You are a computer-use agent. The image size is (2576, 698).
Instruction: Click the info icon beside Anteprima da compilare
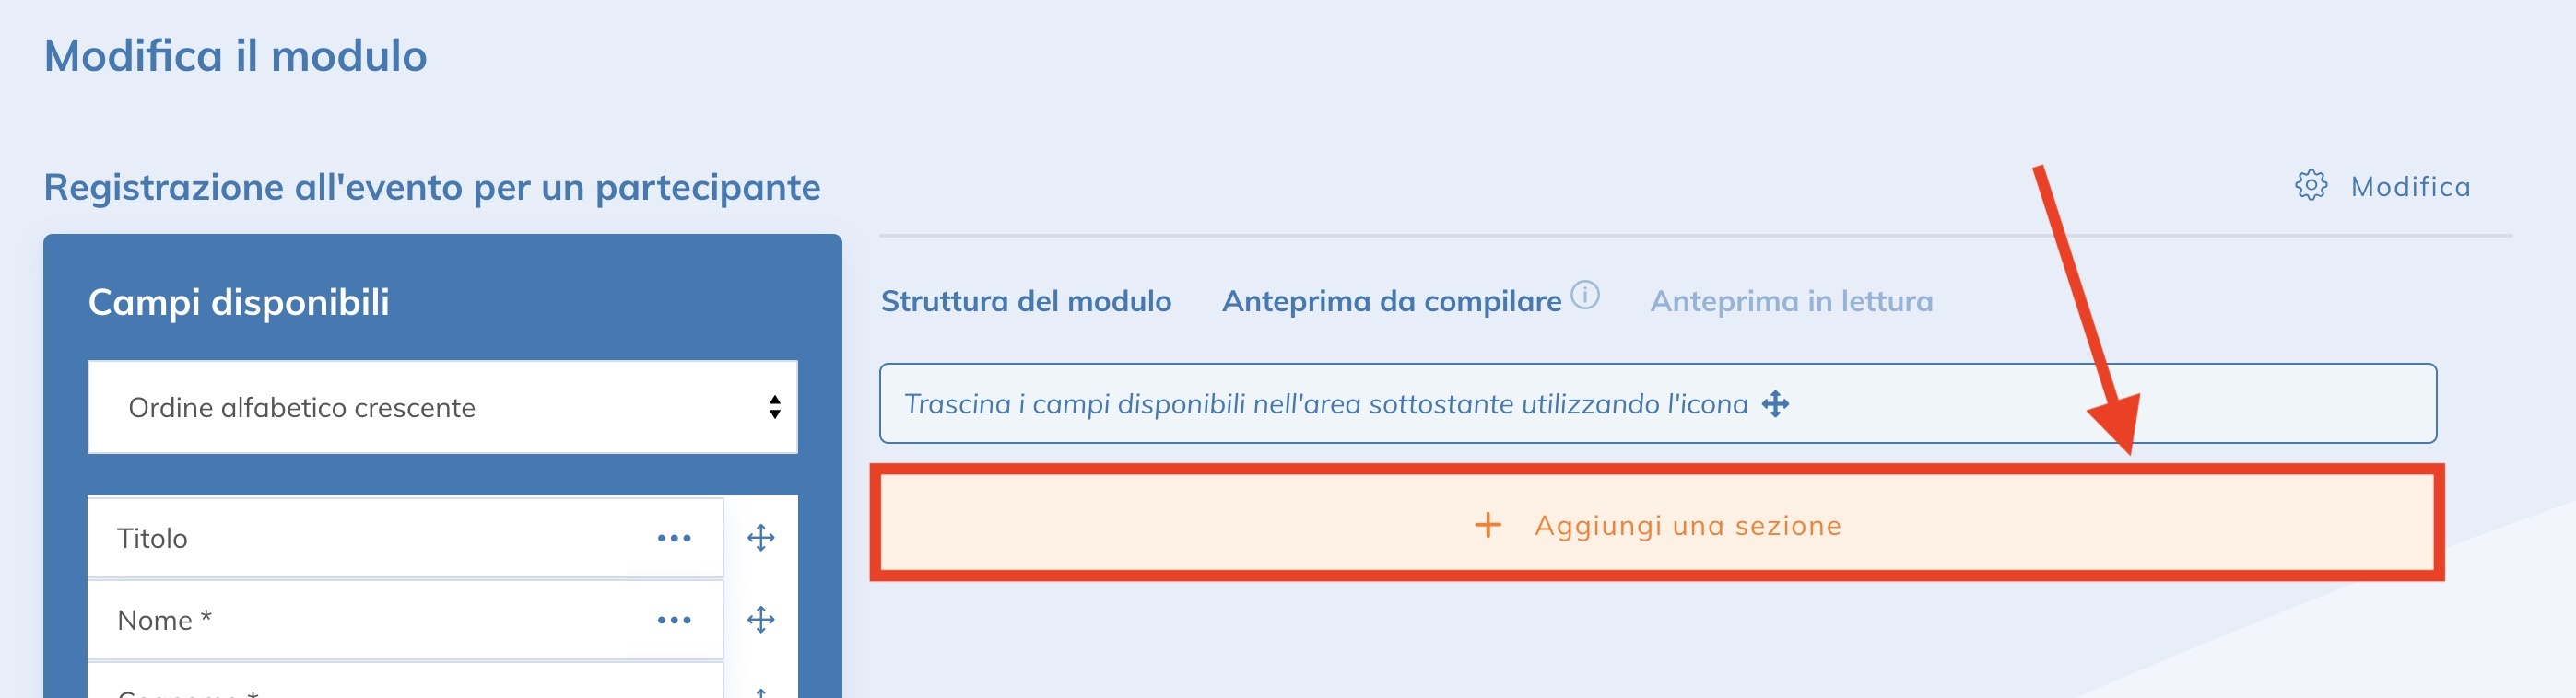pos(1586,295)
